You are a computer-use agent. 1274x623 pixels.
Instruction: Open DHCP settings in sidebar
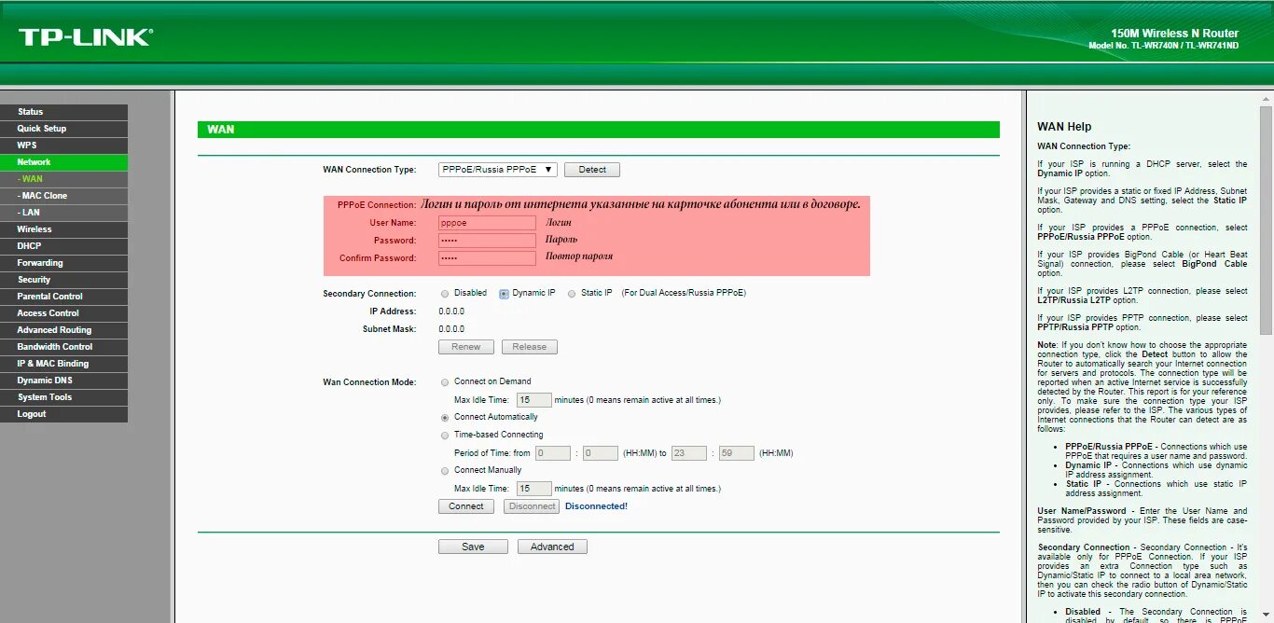point(63,246)
